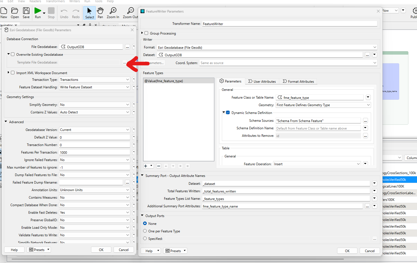The height and width of the screenshot is (263, 417).
Task: Open Additional Summary Port Attributes ellipsis
Action: pos(367,206)
